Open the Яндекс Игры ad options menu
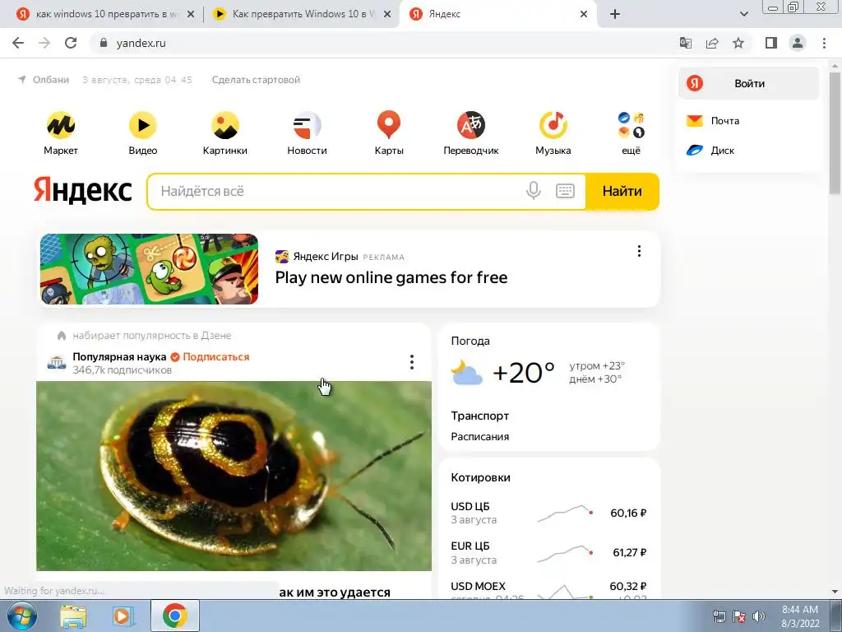The image size is (842, 632). (x=639, y=251)
